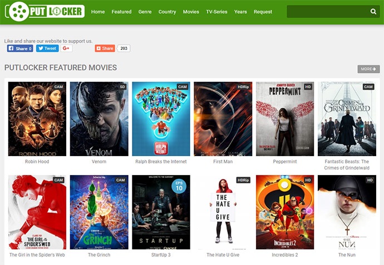Open the Incredibles 2 poster
Viewport: 384px width, 265px height.
(x=285, y=212)
